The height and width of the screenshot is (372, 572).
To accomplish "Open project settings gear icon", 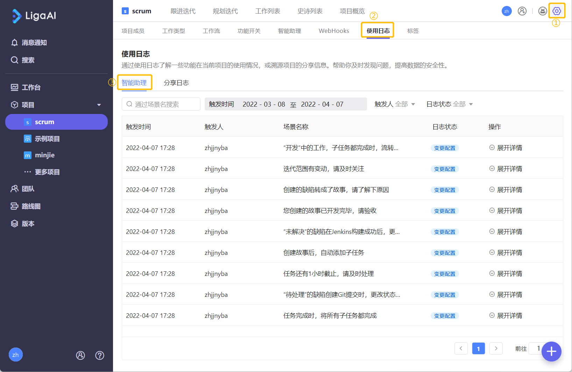I will (556, 11).
